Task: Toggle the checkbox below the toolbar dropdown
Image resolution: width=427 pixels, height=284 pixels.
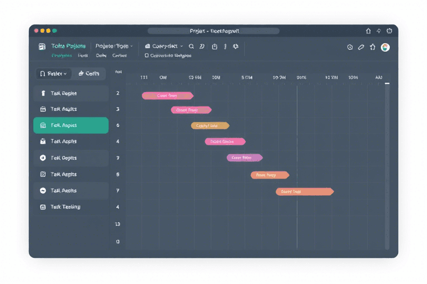Action: tap(147, 55)
